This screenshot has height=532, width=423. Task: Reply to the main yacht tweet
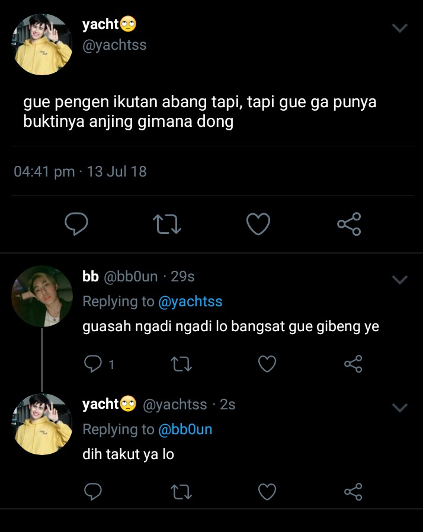76,224
